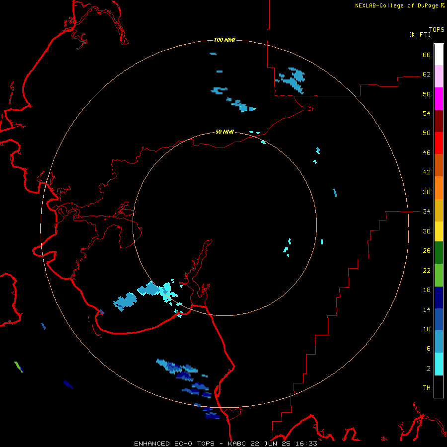Click the gold legend swatch
Viewport: 447px width, 447px height.
coord(439,210)
